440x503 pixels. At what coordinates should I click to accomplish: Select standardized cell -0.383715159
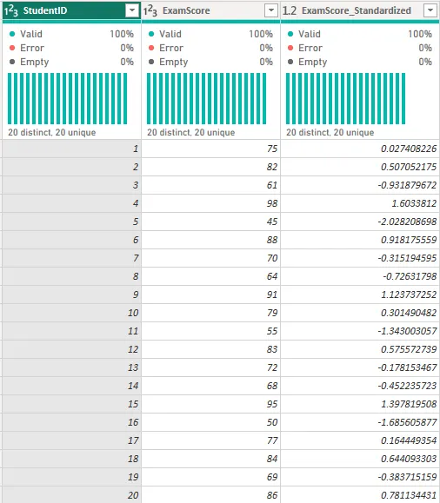pos(360,477)
